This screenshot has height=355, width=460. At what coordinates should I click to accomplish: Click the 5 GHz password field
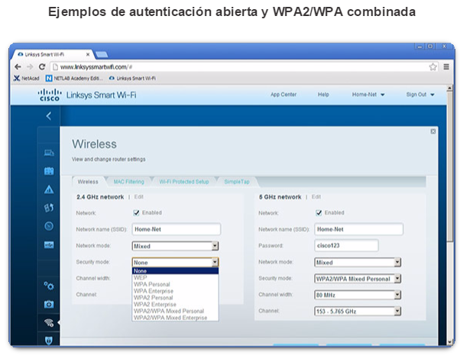(346, 245)
